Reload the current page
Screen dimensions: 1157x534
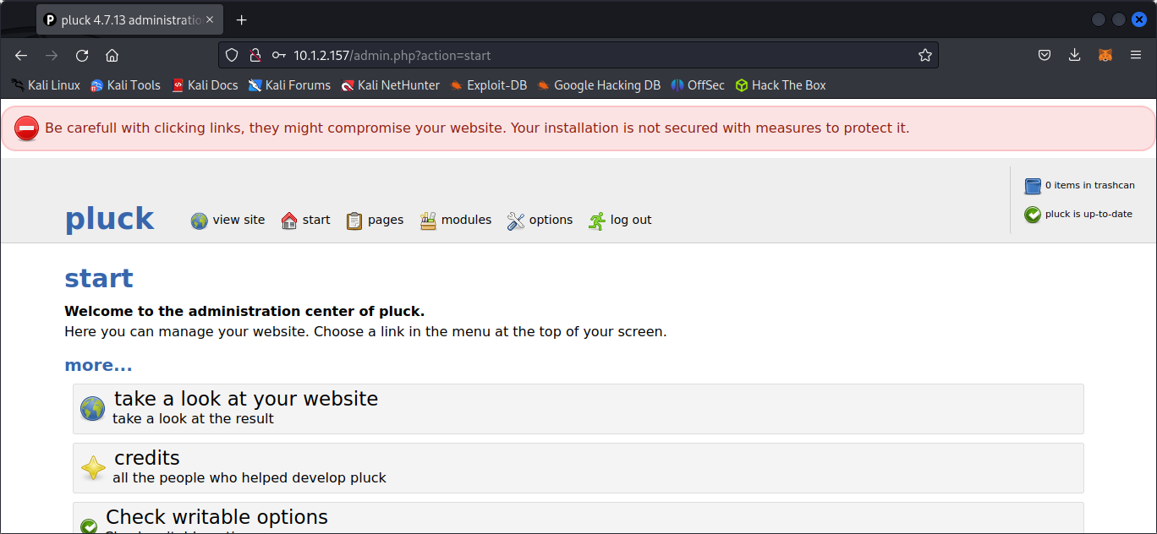click(82, 56)
